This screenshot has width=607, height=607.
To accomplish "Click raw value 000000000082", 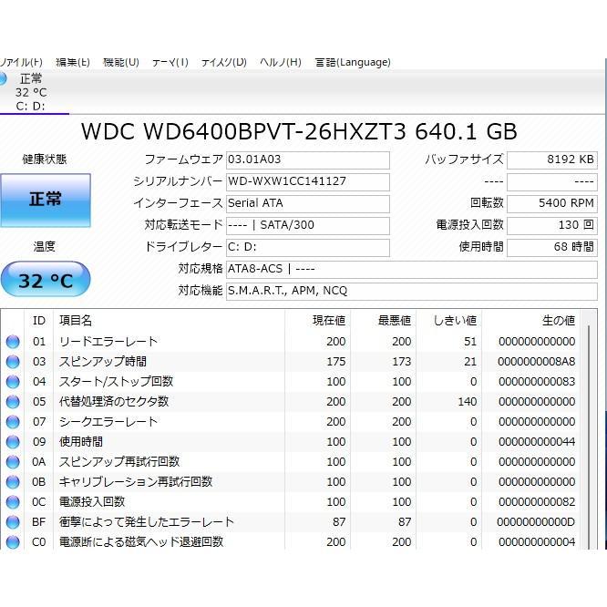I will [537, 502].
